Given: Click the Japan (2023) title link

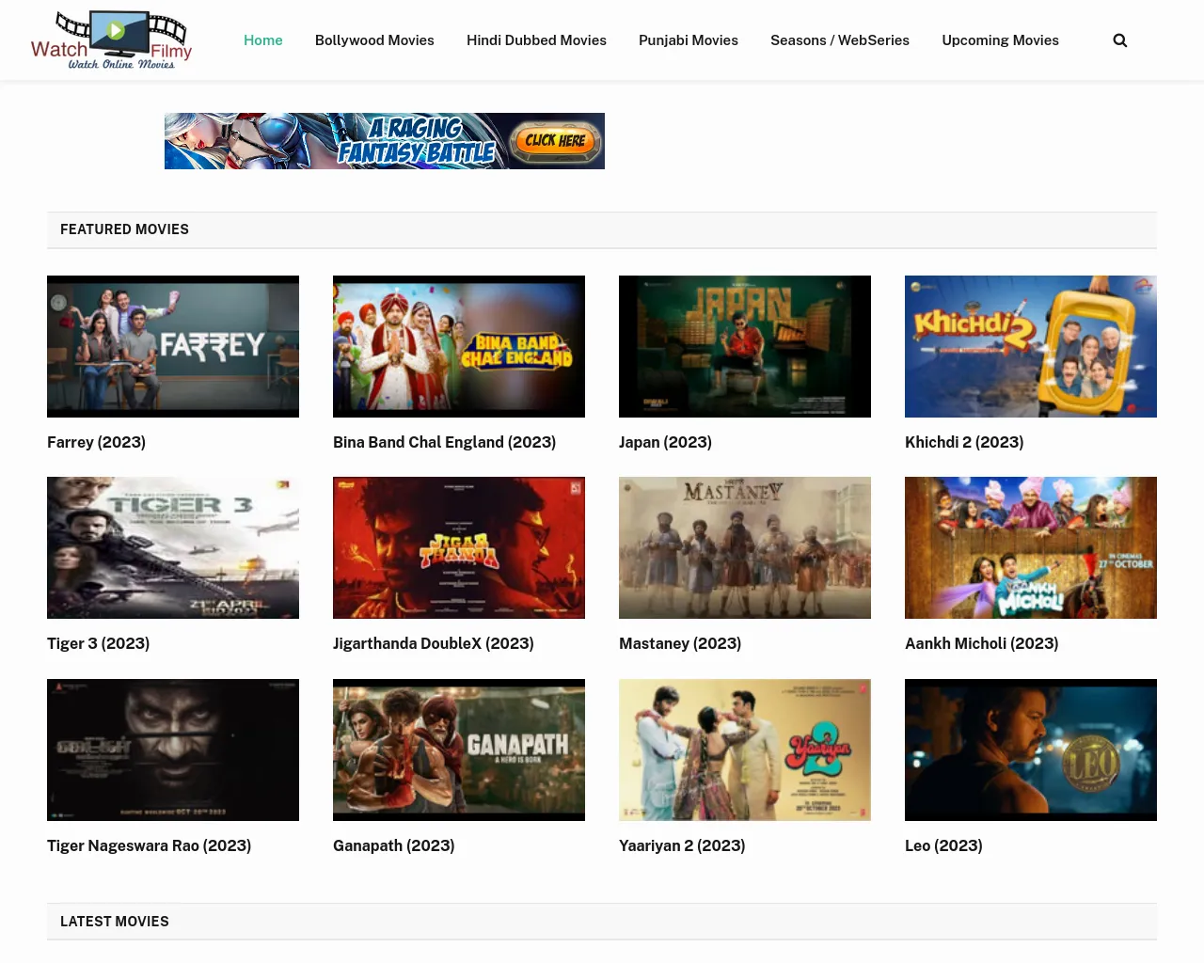Looking at the screenshot, I should point(665,442).
